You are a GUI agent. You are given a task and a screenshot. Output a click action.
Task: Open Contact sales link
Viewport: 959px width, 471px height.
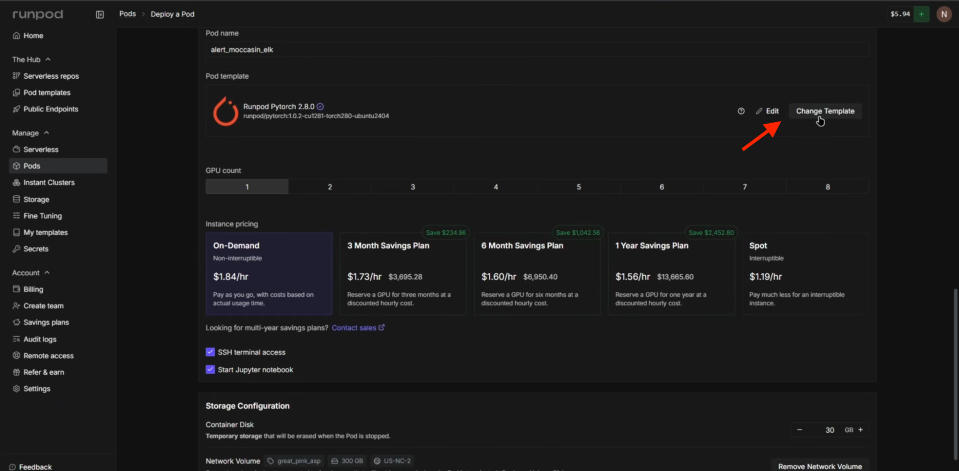pyautogui.click(x=358, y=328)
